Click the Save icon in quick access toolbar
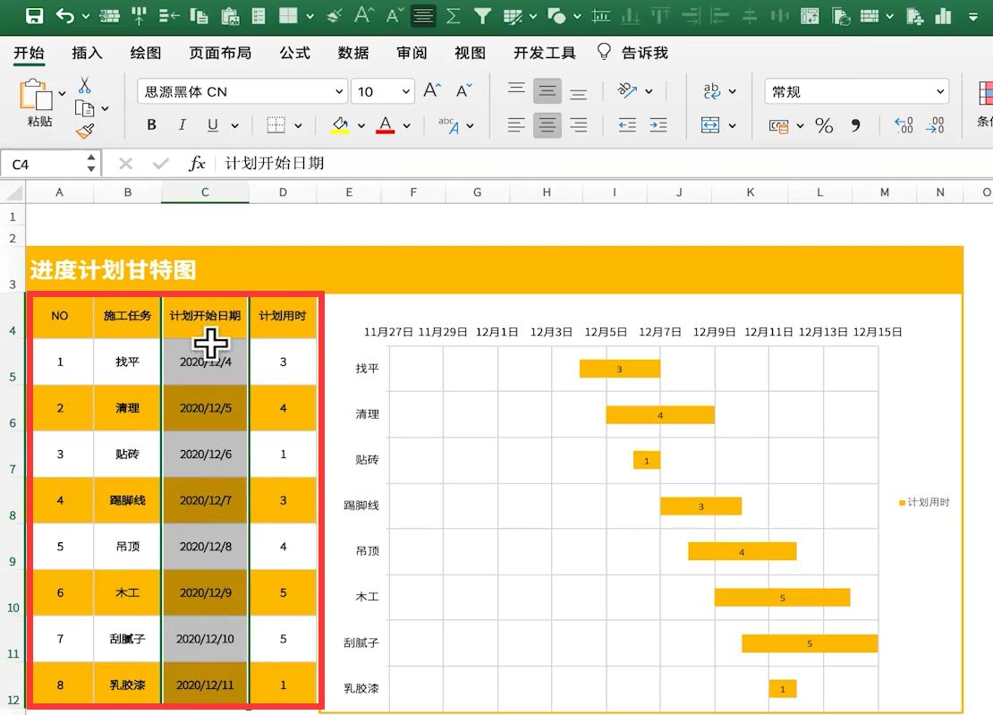This screenshot has width=993, height=715. 34,15
